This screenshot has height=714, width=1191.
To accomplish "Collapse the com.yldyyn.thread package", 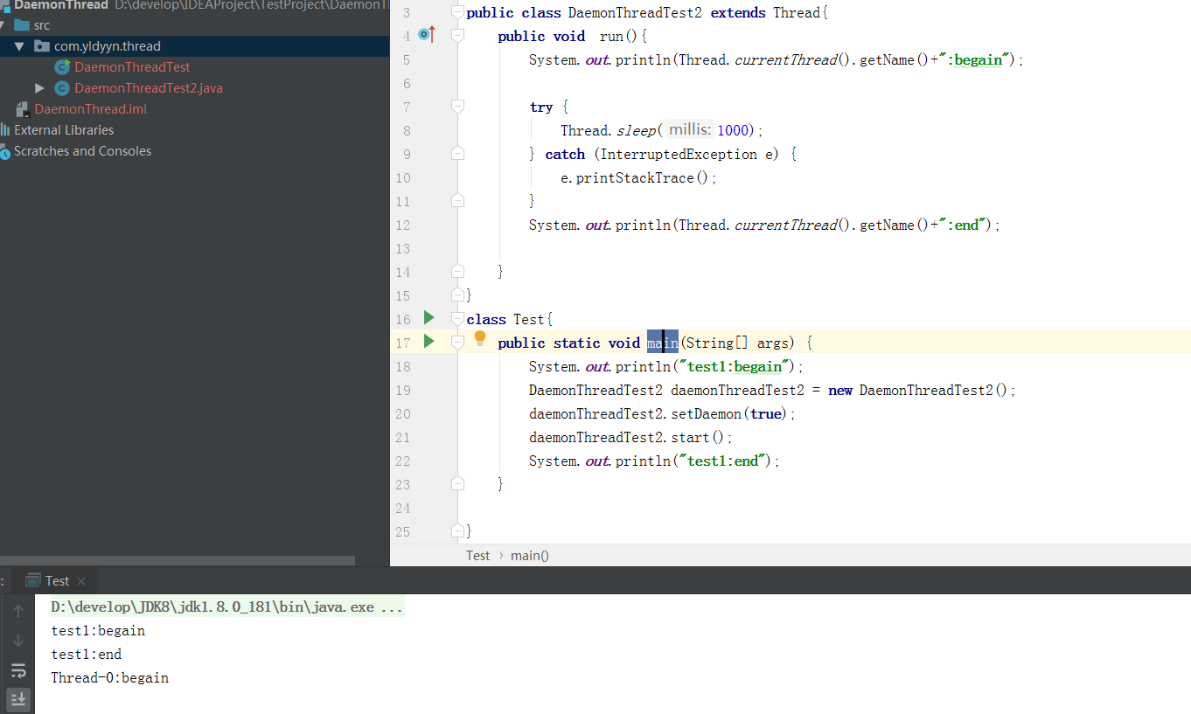I will coord(19,46).
